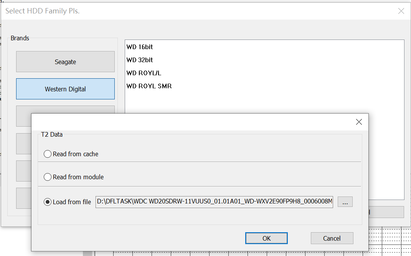Choose WD ROYL SMR family
The image size is (411, 256).
[x=149, y=86]
